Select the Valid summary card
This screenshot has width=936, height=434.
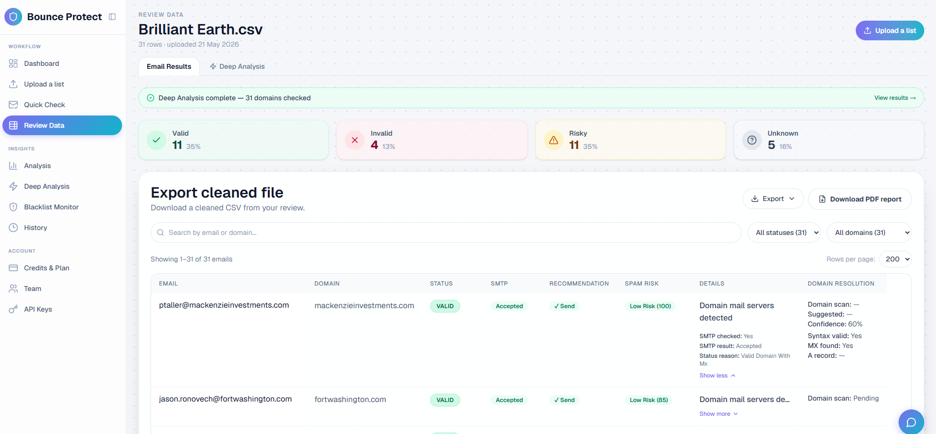[234, 140]
